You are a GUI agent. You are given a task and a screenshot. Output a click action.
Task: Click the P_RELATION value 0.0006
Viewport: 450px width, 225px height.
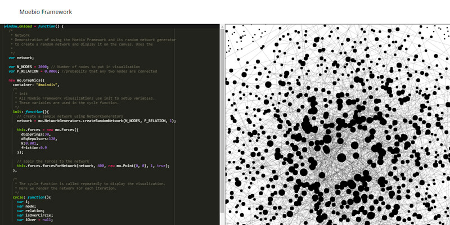52,71
